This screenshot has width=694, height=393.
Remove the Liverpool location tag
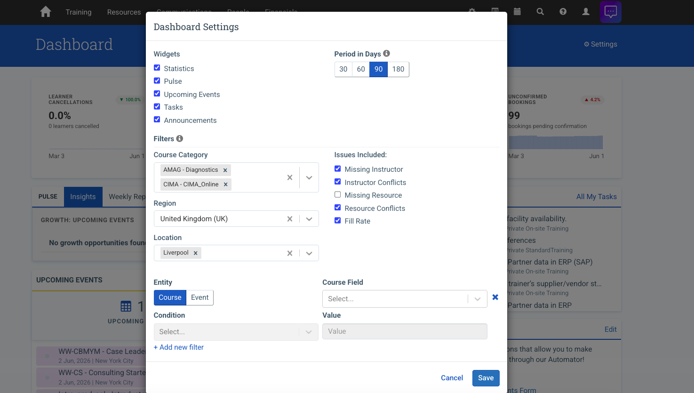(x=196, y=253)
